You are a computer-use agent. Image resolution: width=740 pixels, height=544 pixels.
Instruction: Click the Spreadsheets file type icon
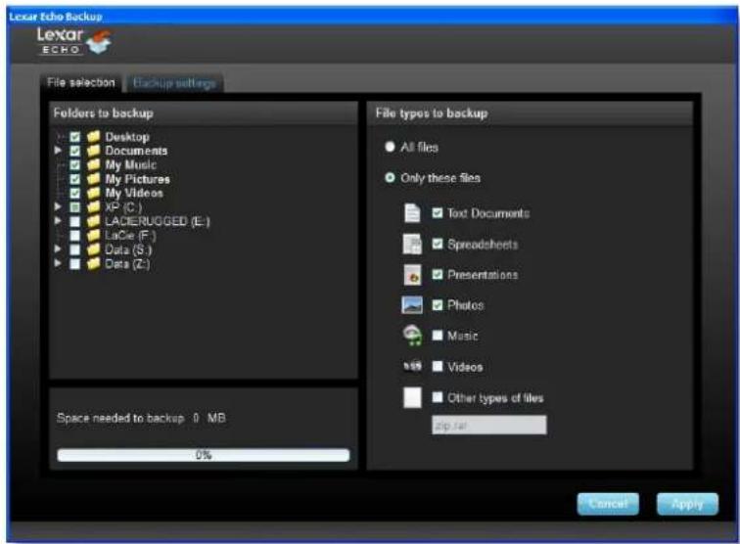[412, 244]
